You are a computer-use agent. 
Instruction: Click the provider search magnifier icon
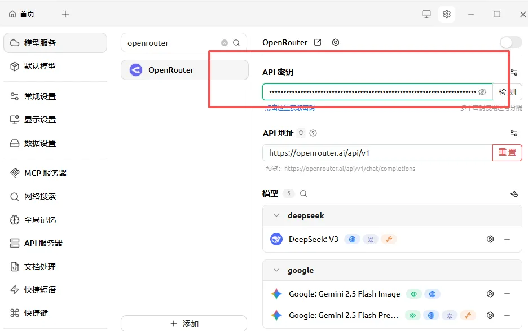[x=236, y=43]
